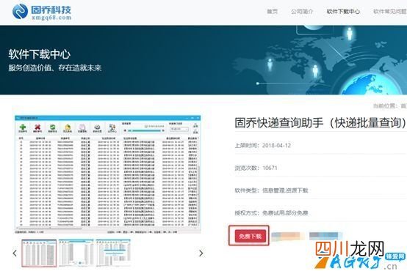Screen dimensions: 407x271
Task: Open the 公司简介 navigation item
Action: (302, 12)
